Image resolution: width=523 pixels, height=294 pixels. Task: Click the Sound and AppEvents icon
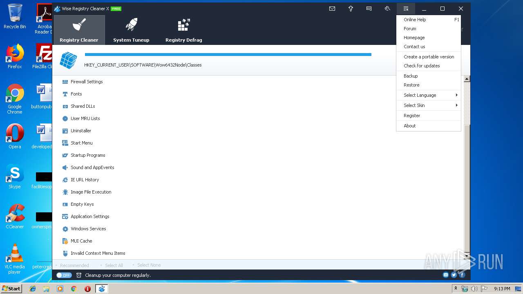pos(65,167)
